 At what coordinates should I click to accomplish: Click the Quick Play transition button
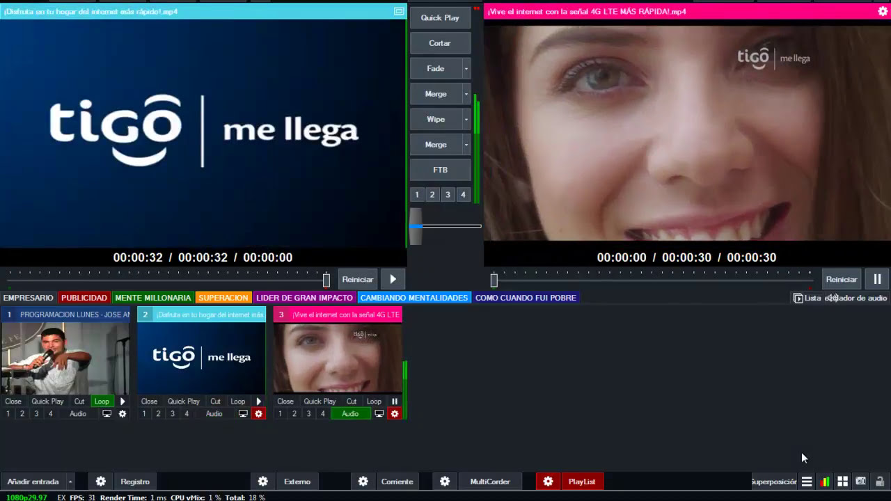tap(440, 17)
